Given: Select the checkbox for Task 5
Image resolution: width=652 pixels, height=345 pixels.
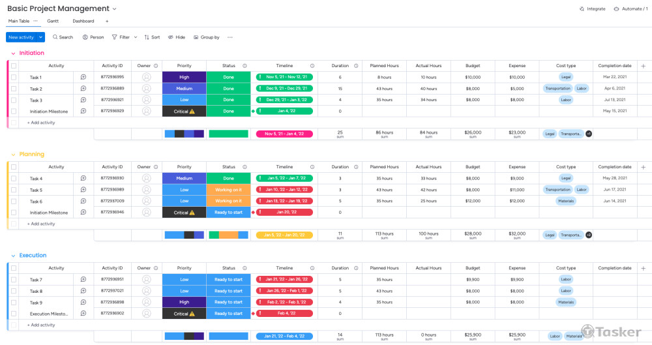Looking at the screenshot, I should tap(14, 190).
